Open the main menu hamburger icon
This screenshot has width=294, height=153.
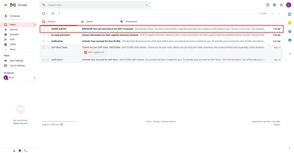pos(6,5)
